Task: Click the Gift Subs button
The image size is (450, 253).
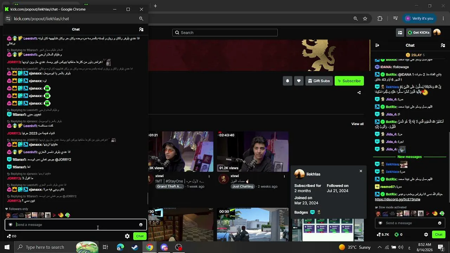Action: [319, 81]
